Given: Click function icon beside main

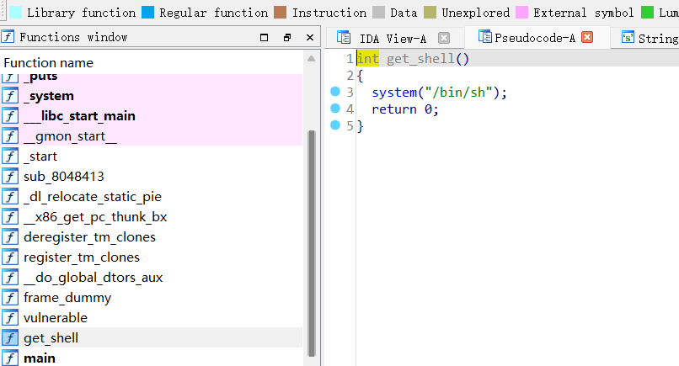Looking at the screenshot, I should coord(10,358).
